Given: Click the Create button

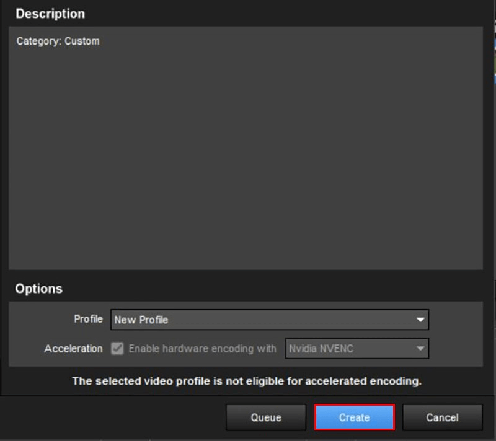Looking at the screenshot, I should tap(354, 417).
